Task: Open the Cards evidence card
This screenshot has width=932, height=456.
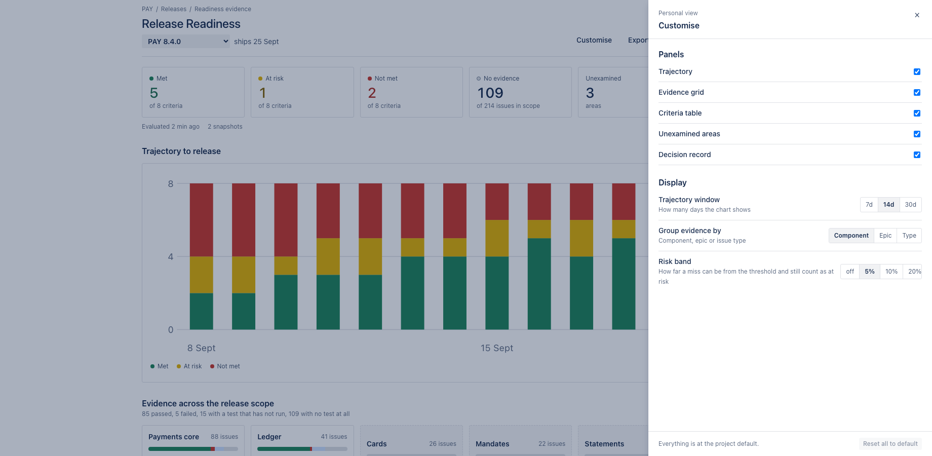Action: [x=411, y=441]
